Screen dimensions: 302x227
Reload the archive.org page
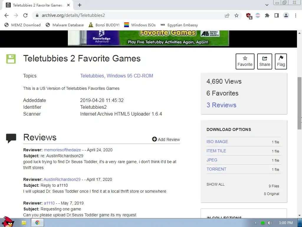tap(25, 15)
